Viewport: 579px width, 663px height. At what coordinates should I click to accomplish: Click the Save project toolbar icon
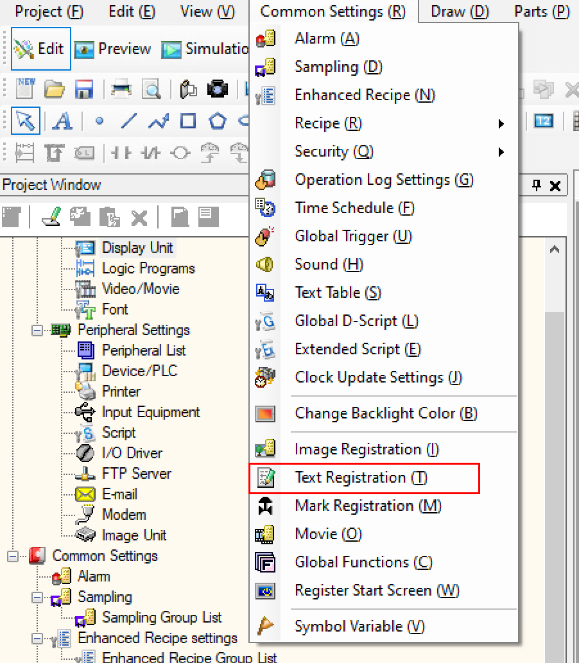84,89
